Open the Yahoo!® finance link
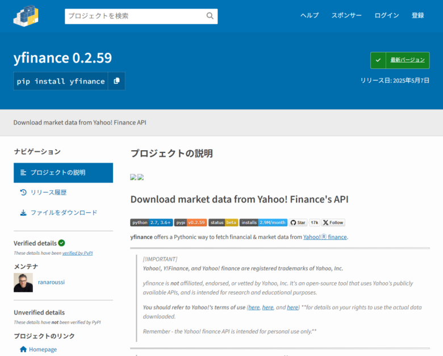443x356 pixels. pyautogui.click(x=325, y=237)
